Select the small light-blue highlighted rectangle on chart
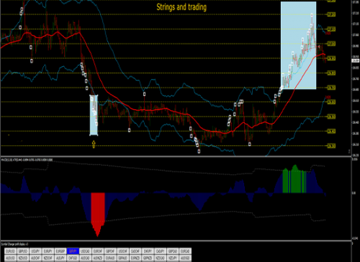This screenshot has width=360, height=262. pyautogui.click(x=94, y=115)
